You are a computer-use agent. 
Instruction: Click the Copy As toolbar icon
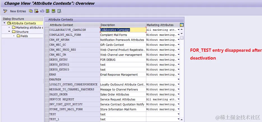point(31,11)
